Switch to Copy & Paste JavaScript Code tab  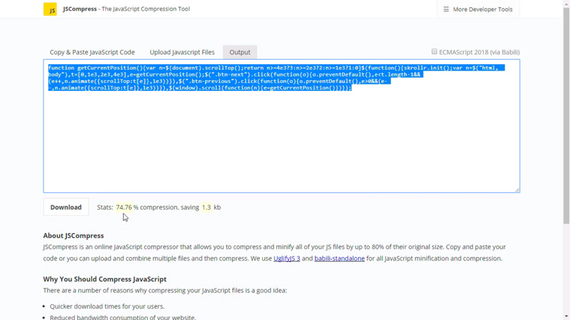point(92,52)
